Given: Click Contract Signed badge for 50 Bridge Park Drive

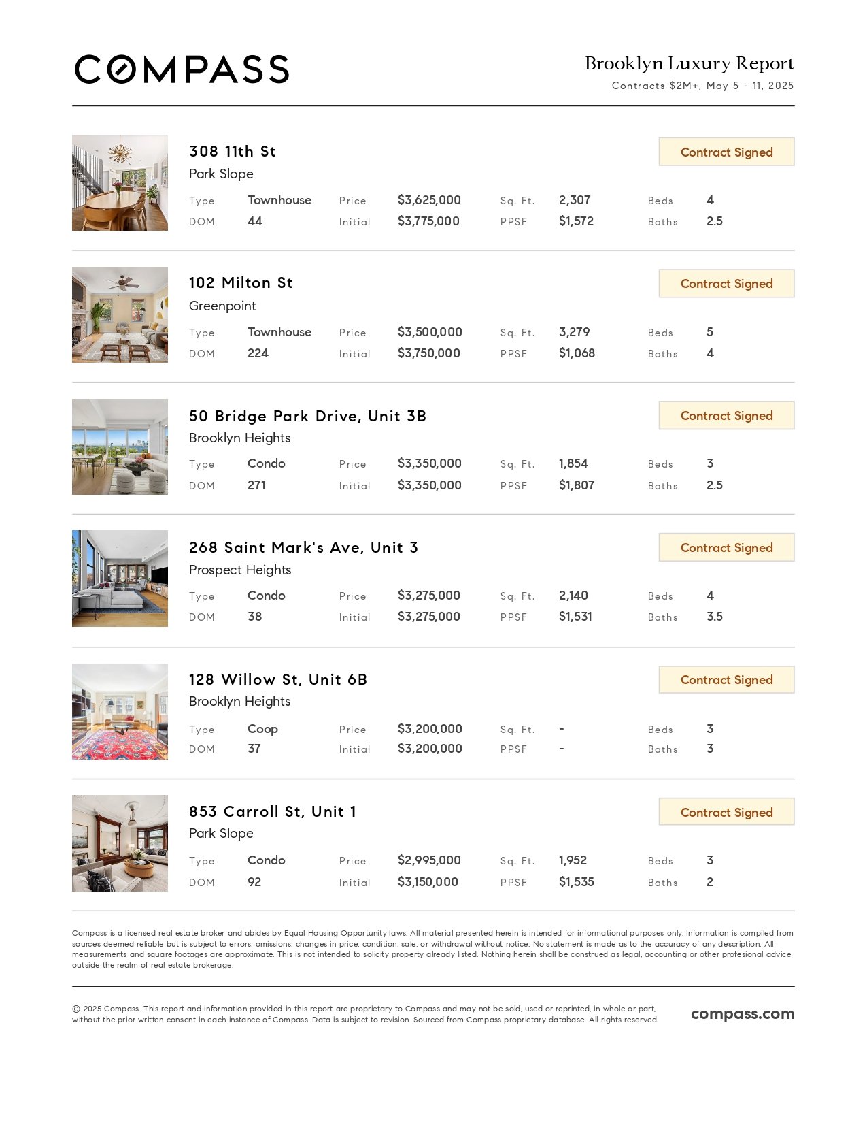Looking at the screenshot, I should [x=726, y=415].
